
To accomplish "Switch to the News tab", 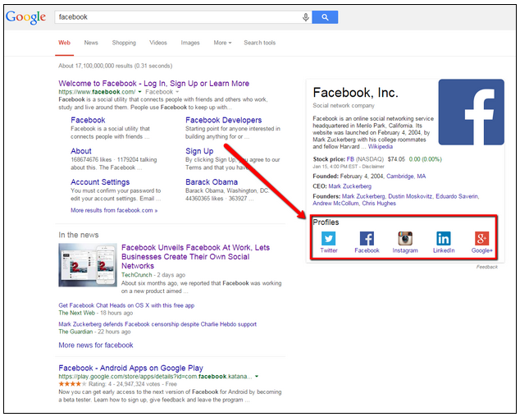I will pyautogui.click(x=91, y=43).
